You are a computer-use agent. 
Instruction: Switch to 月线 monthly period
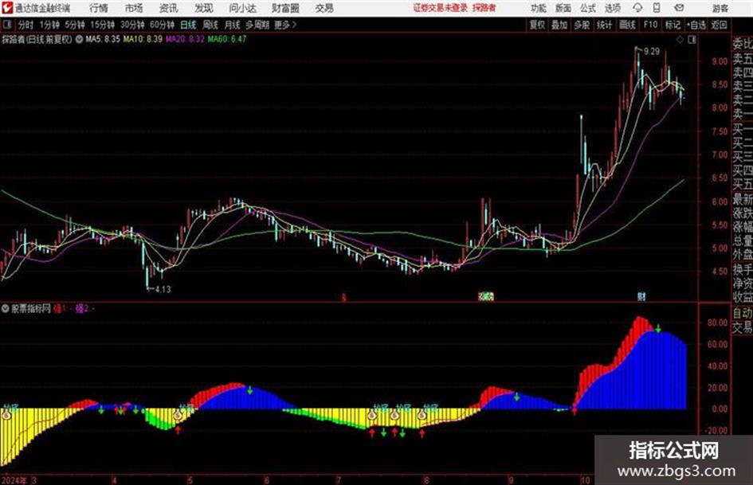(x=233, y=25)
